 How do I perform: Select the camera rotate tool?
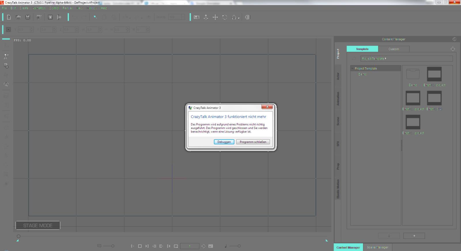pos(225,17)
